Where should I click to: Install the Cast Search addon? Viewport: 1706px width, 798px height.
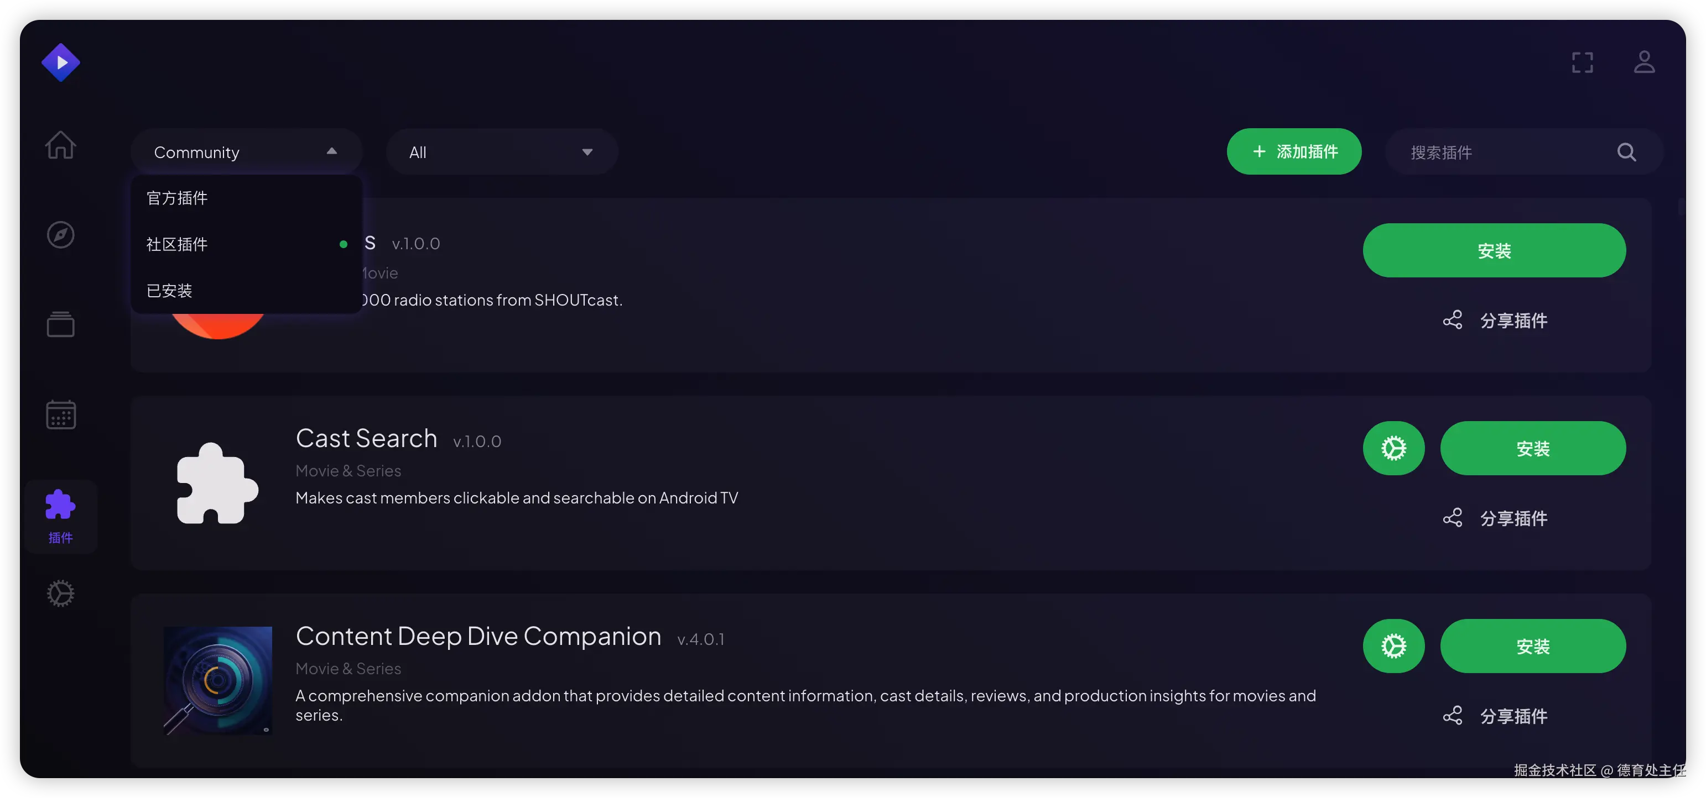pos(1532,448)
